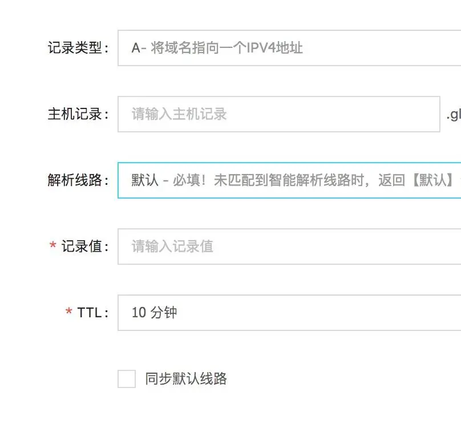The image size is (461, 436).
Task: Click the 请输入主机记录 placeholder text
Action: tap(179, 114)
